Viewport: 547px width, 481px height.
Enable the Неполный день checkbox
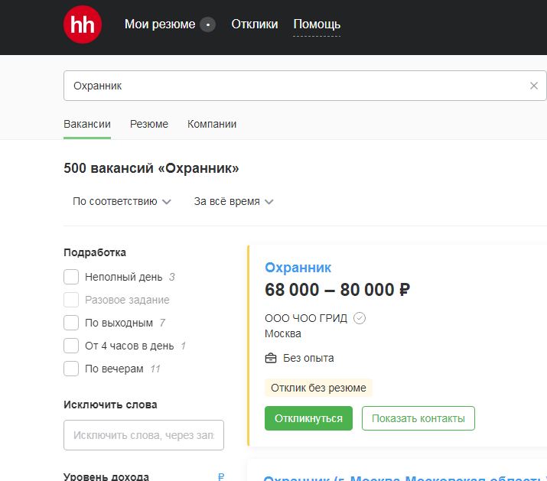click(x=71, y=277)
